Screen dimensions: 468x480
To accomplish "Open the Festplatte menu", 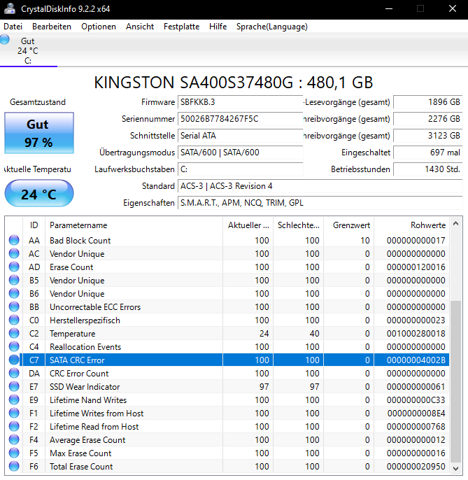I will pyautogui.click(x=181, y=27).
